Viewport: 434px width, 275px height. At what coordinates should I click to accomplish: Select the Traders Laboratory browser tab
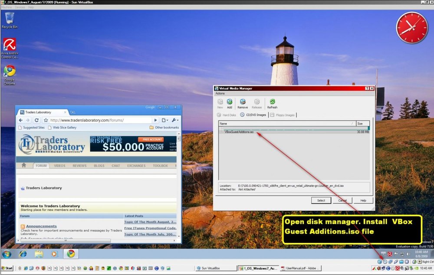(42, 112)
